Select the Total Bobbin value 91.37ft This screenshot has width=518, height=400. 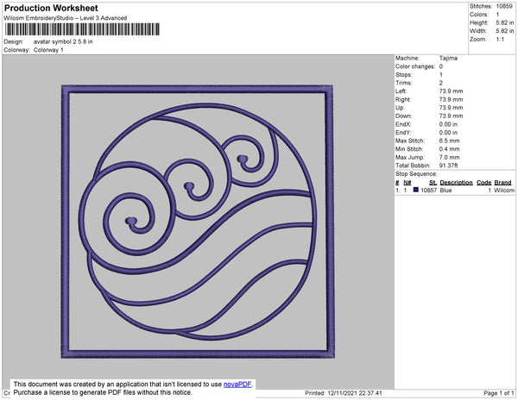pos(448,166)
